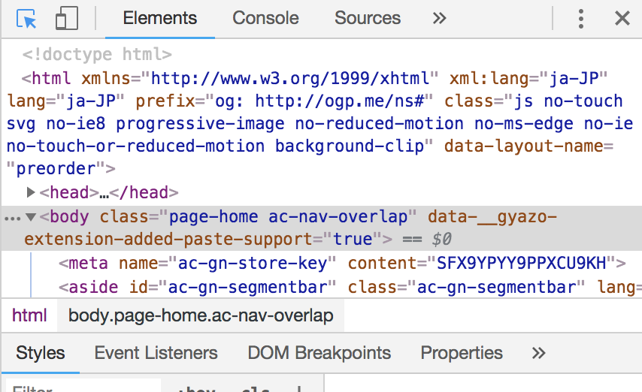The height and width of the screenshot is (392, 642).
Task: Open the Properties tab
Action: tap(462, 353)
